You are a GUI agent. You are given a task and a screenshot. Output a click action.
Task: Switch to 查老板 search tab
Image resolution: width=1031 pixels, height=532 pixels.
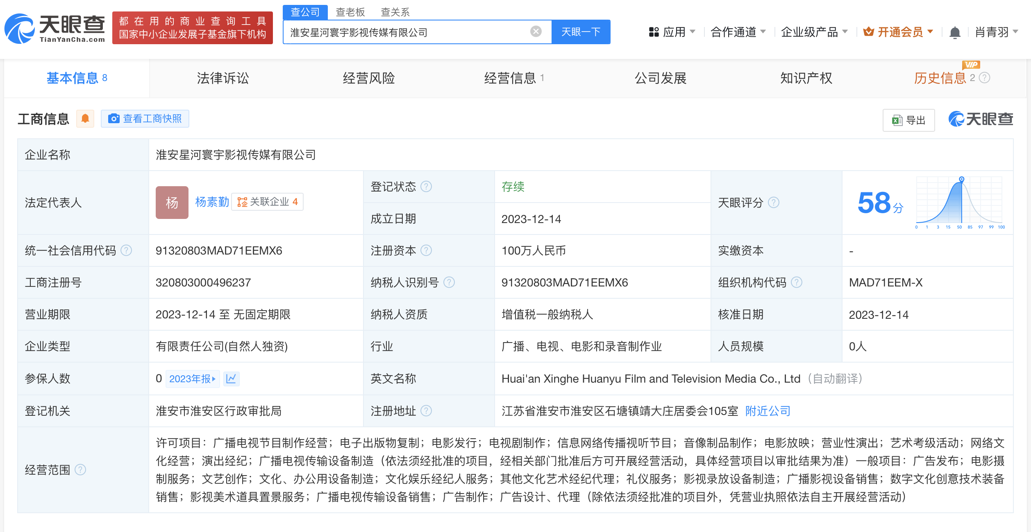[350, 12]
